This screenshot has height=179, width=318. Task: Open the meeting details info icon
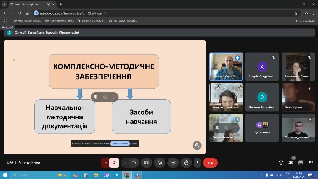(x=281, y=163)
